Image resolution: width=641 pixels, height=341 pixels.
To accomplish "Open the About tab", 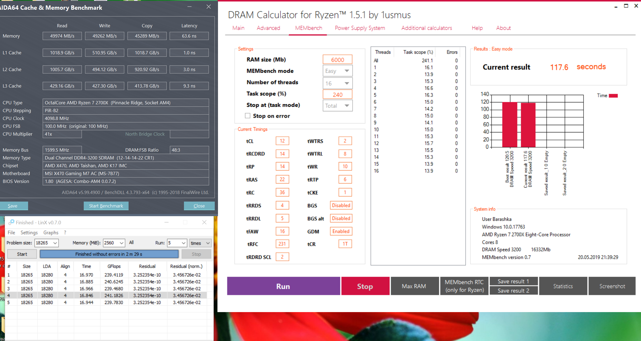I will click(503, 28).
